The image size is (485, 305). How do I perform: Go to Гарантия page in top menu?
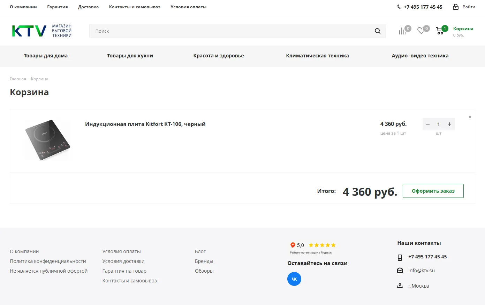click(x=58, y=7)
